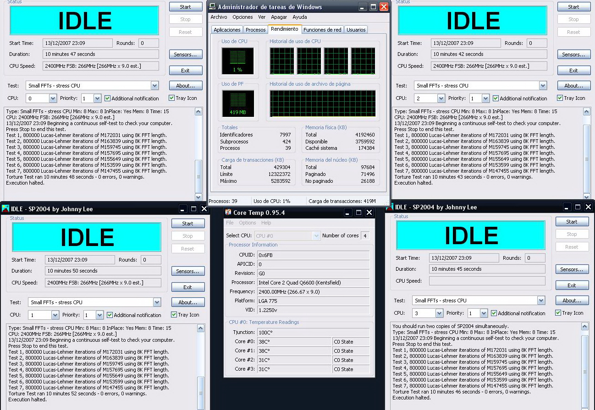Select the Rendimiento tab
This screenshot has width=595, height=410.
(x=285, y=29)
